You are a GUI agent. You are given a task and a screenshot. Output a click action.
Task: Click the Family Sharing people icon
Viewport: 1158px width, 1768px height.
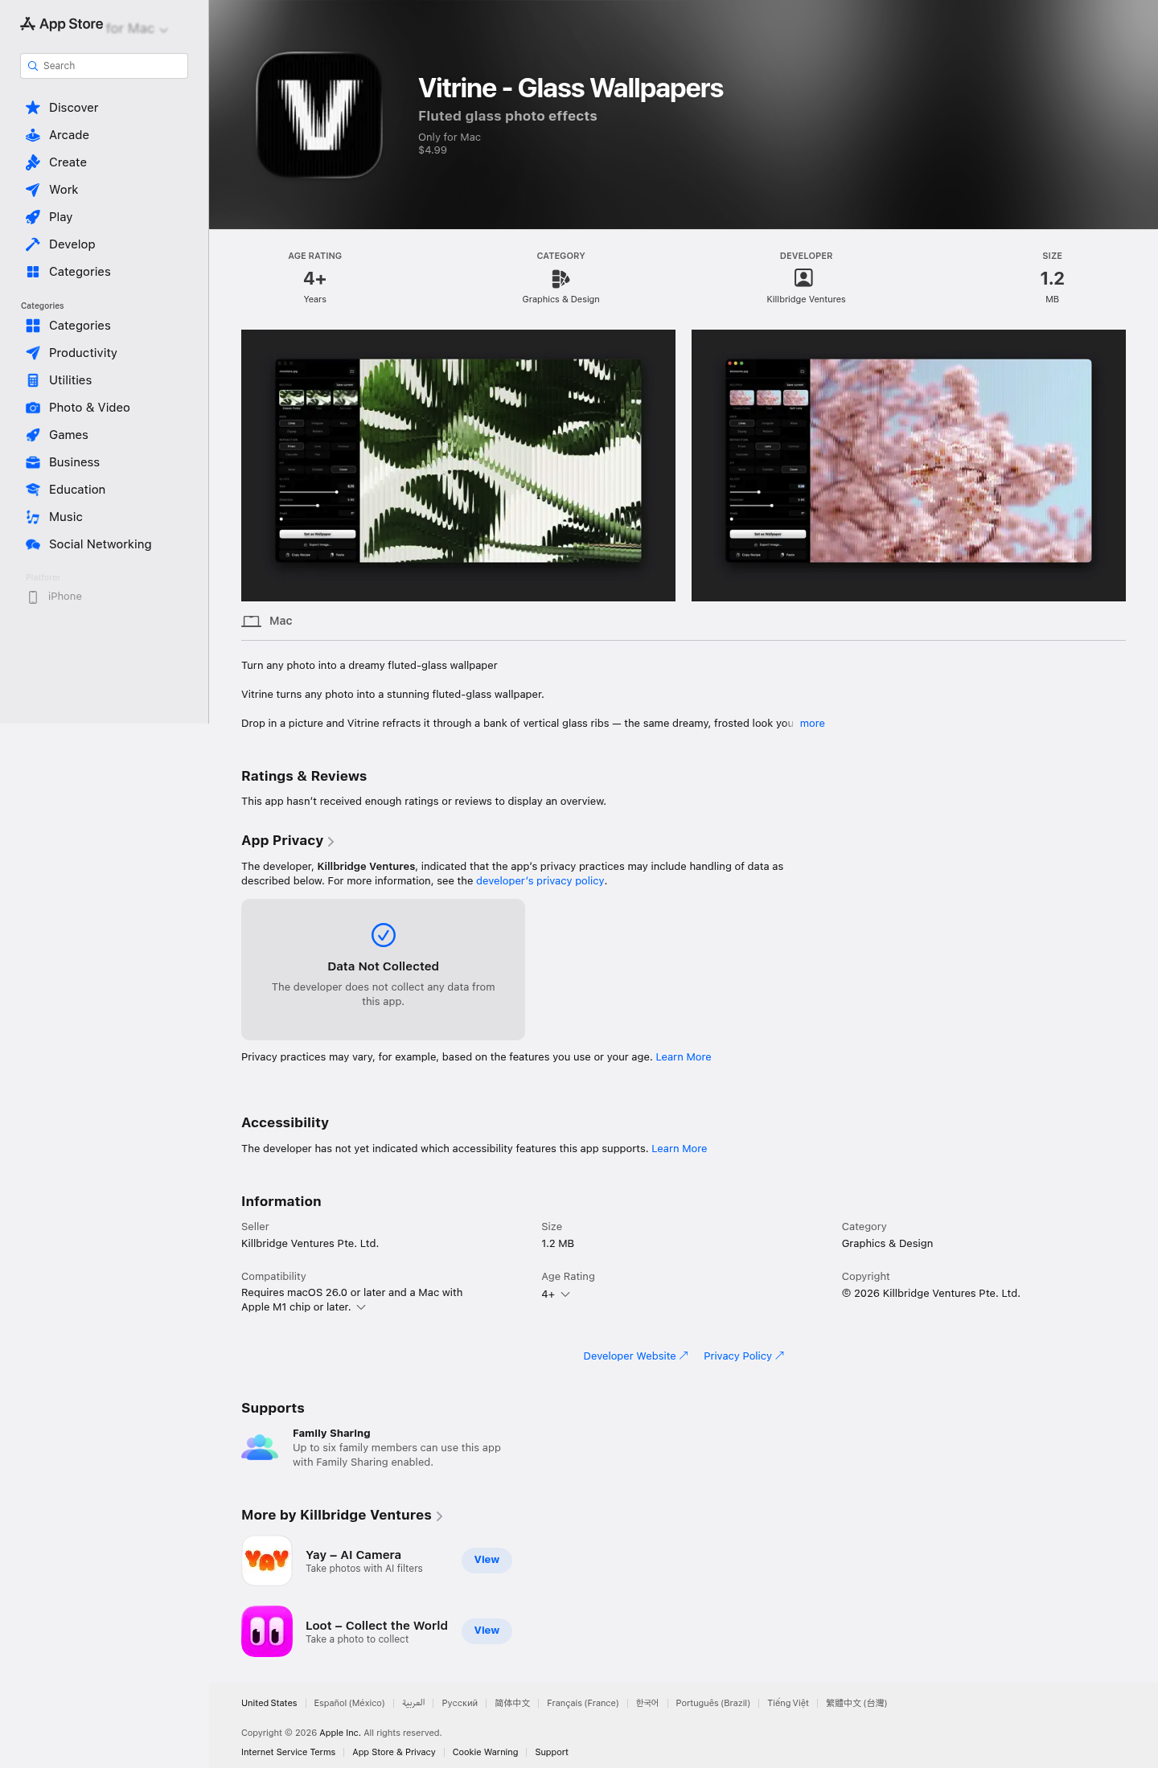[260, 1447]
